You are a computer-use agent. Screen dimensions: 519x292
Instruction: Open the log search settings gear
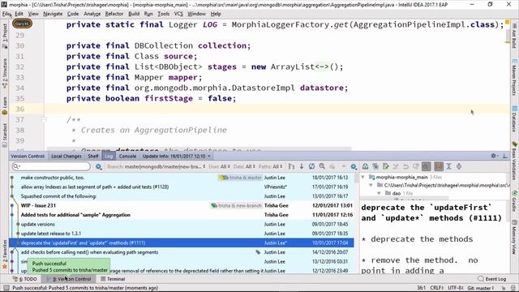[x=99, y=166]
